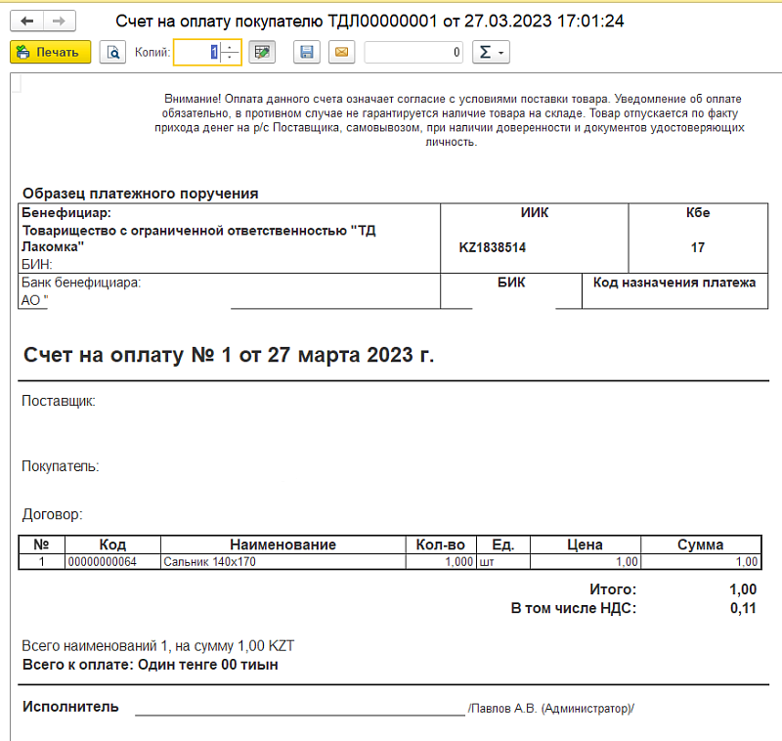Screen dimensions: 782x741
Task: Select the Сальник 140x170 name cell
Action: [x=282, y=562]
